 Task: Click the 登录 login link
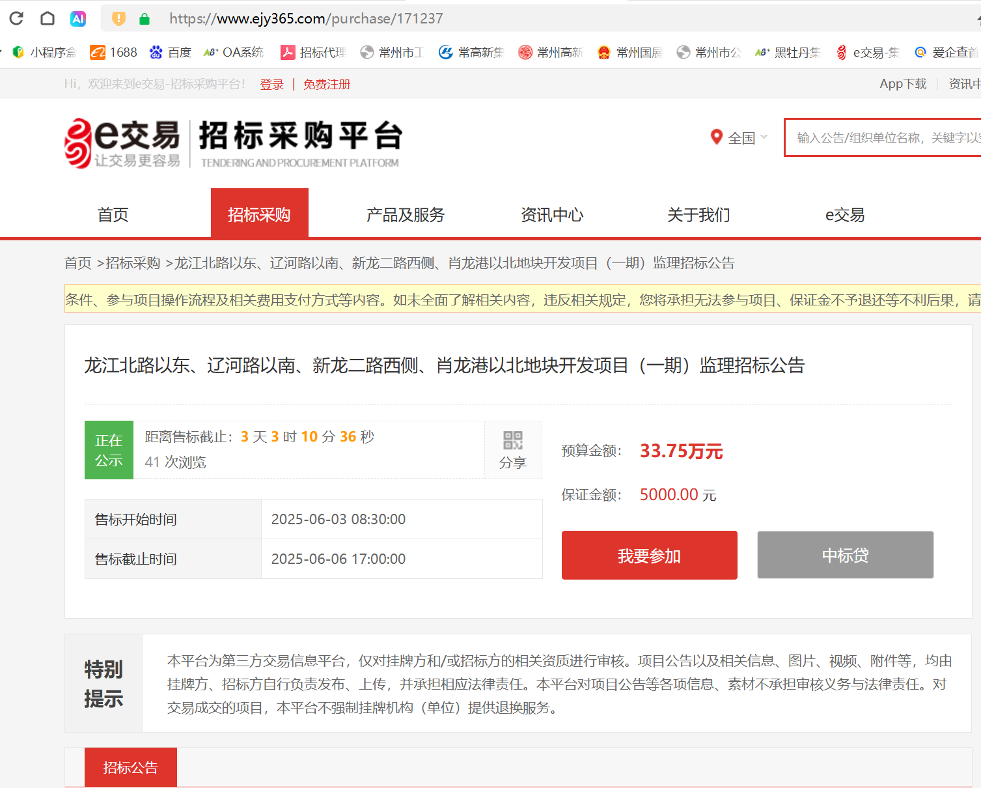click(x=272, y=84)
